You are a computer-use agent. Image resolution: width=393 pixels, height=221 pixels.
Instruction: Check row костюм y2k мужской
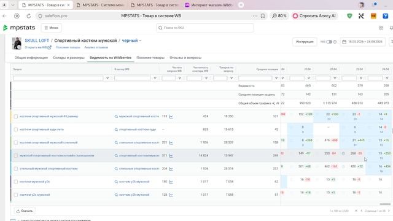point(16,195)
